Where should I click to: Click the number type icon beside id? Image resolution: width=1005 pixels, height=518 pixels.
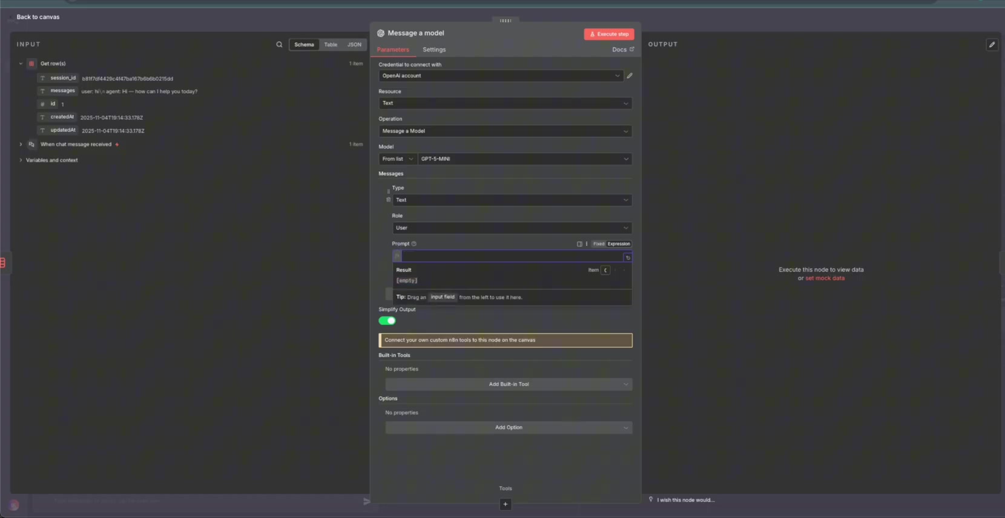coord(42,104)
